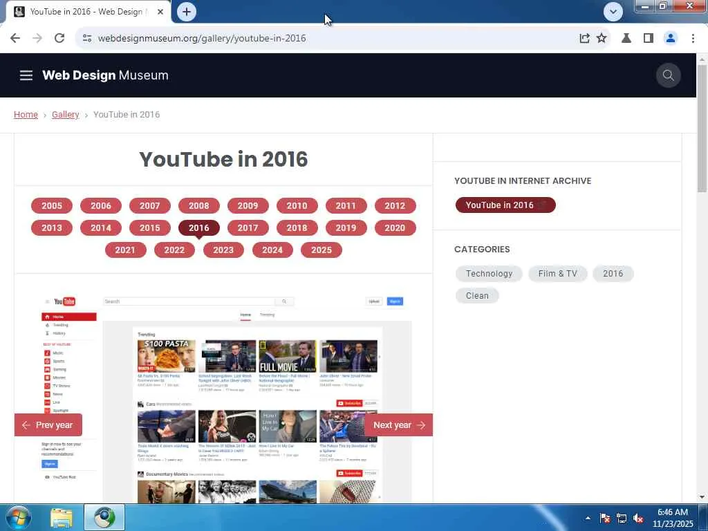The image size is (708, 531).
Task: Open the YouTube 2016 screenshot image
Action: tap(225, 399)
